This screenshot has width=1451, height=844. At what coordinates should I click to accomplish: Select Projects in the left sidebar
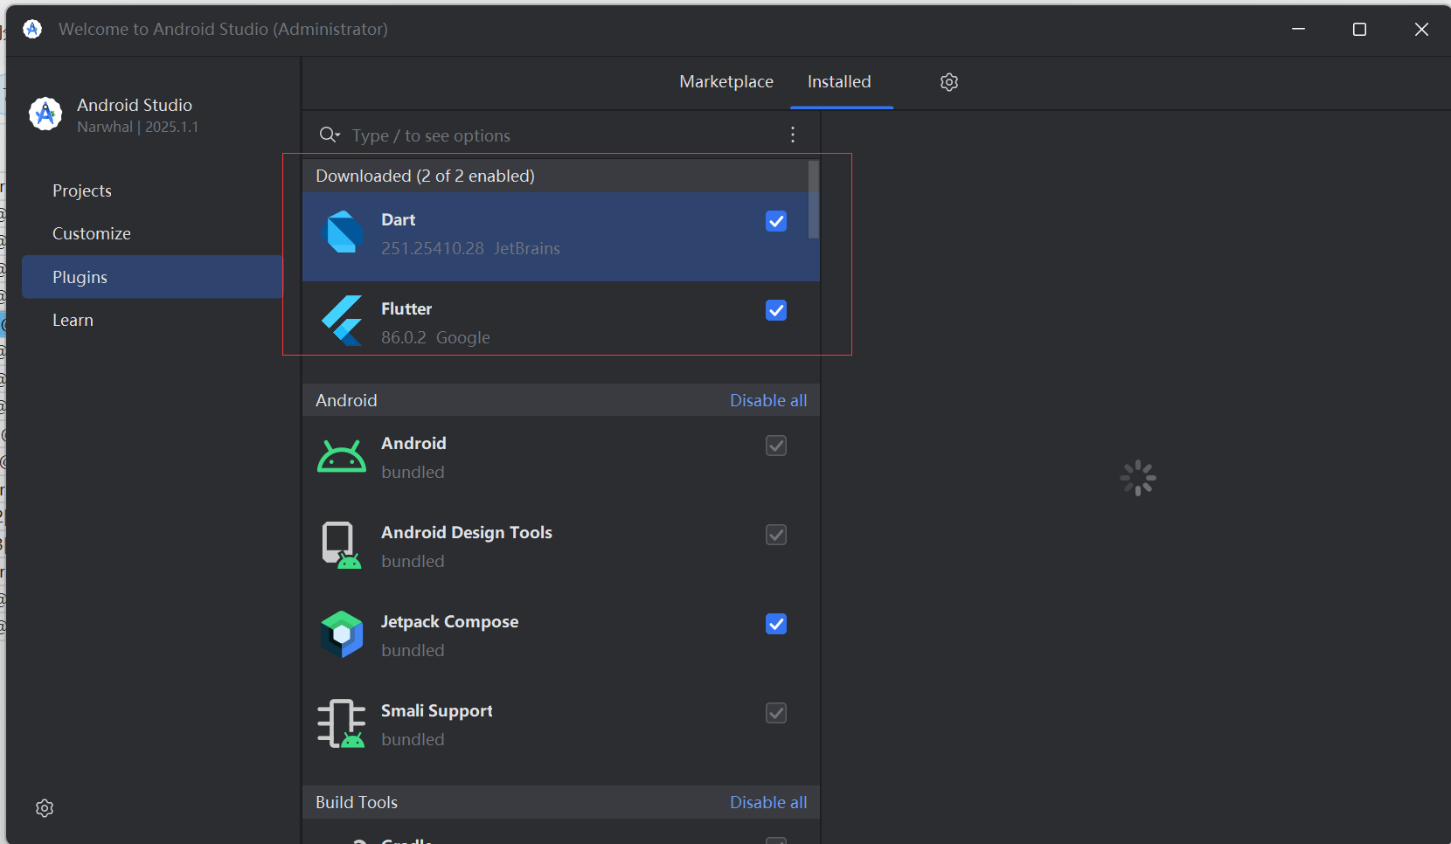pos(82,190)
